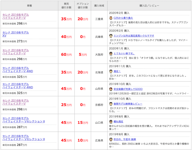Click the 車両本体価格 273万円 text
Image resolution: width=192 pixels, height=150 pixels.
pos(15,41)
